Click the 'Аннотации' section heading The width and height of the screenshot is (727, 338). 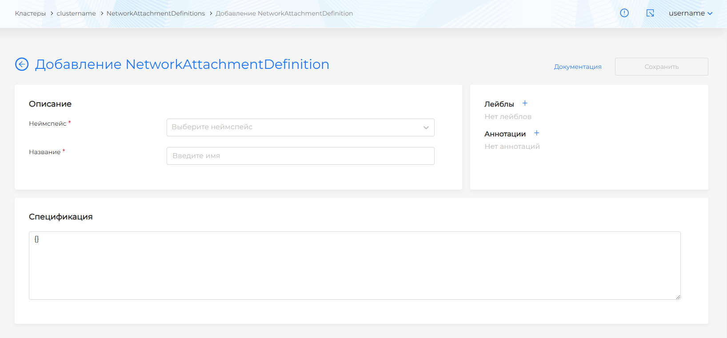(505, 134)
